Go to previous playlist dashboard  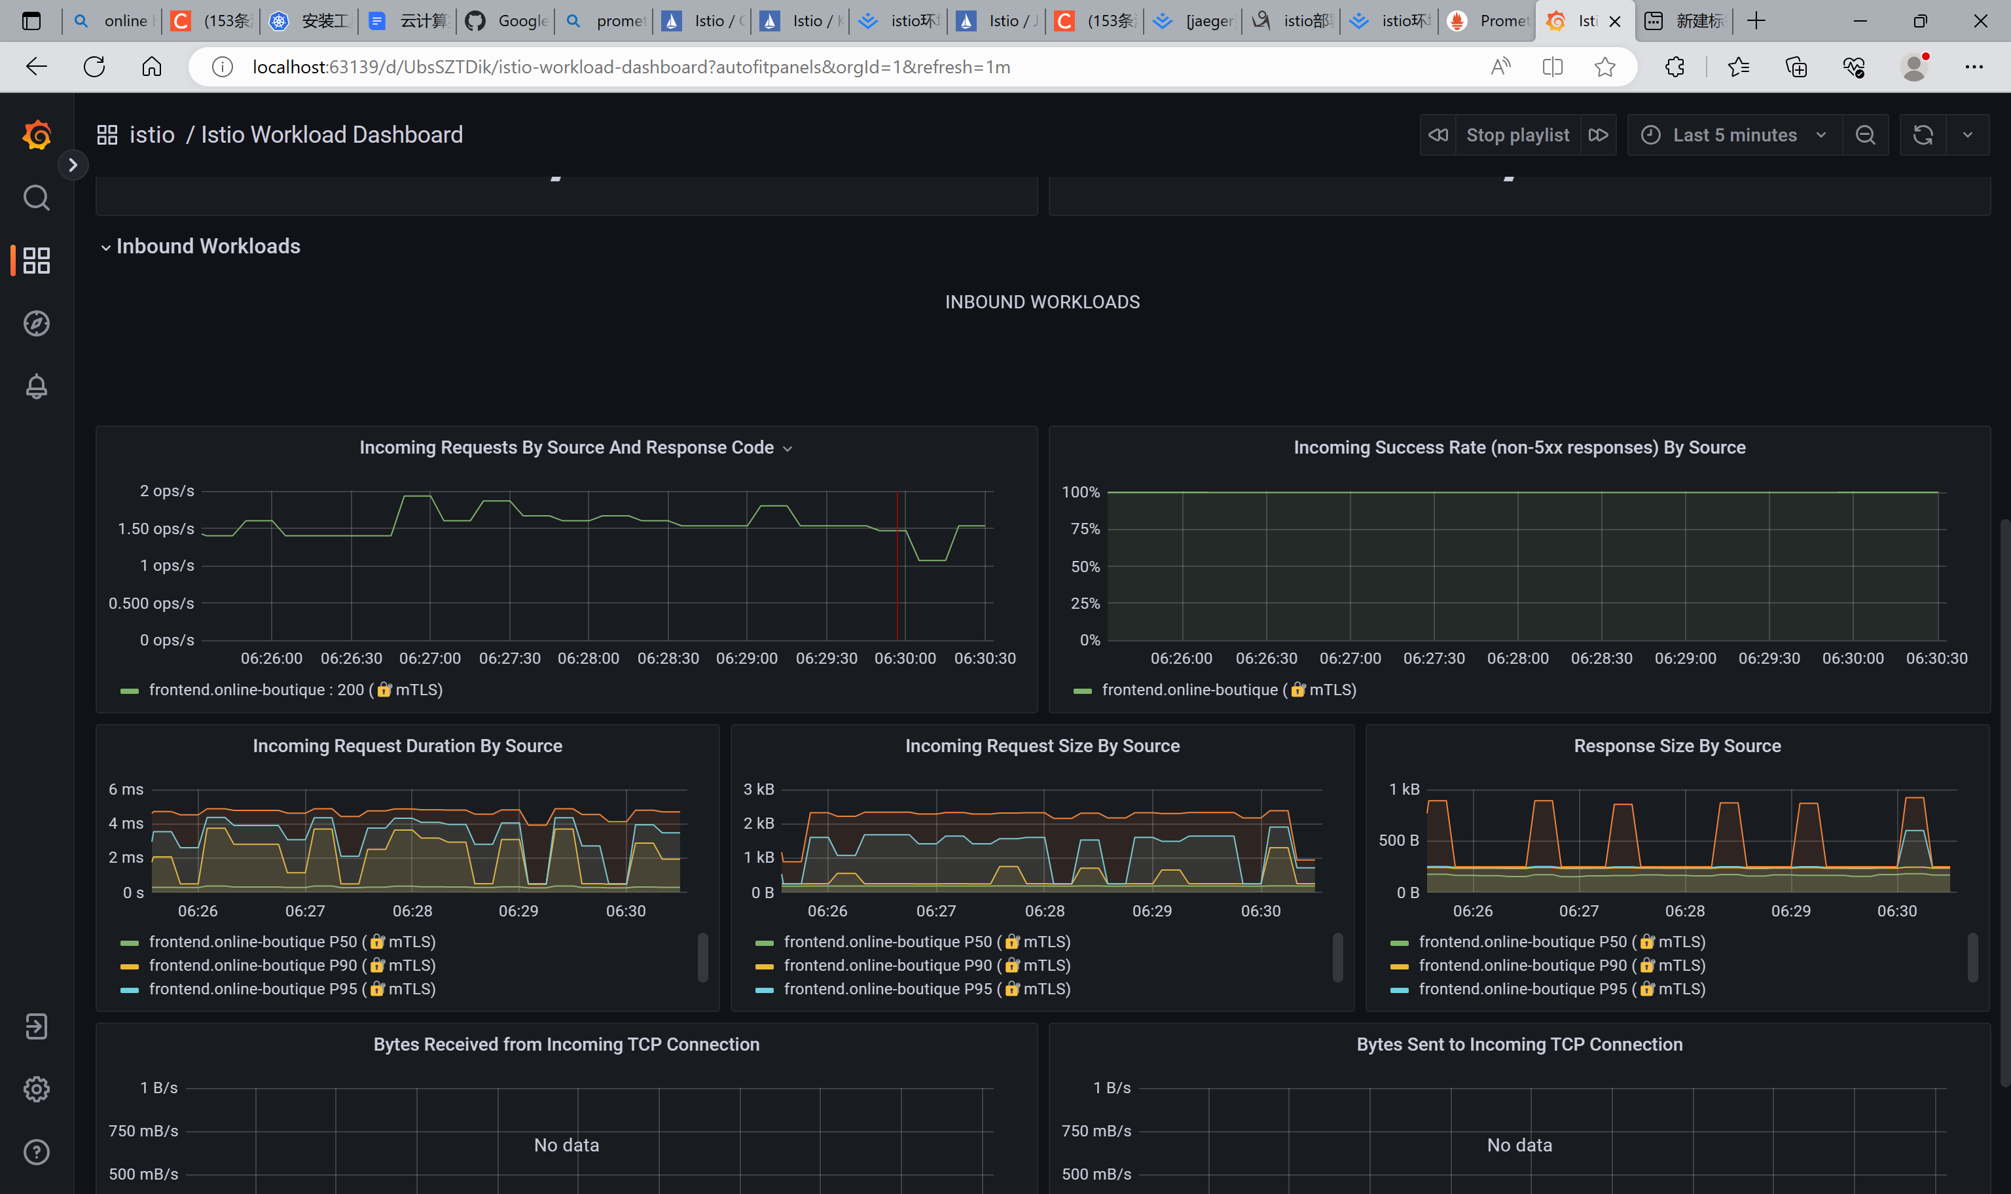[1438, 135]
